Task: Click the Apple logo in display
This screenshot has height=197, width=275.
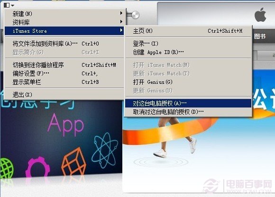Action: [x=260, y=15]
